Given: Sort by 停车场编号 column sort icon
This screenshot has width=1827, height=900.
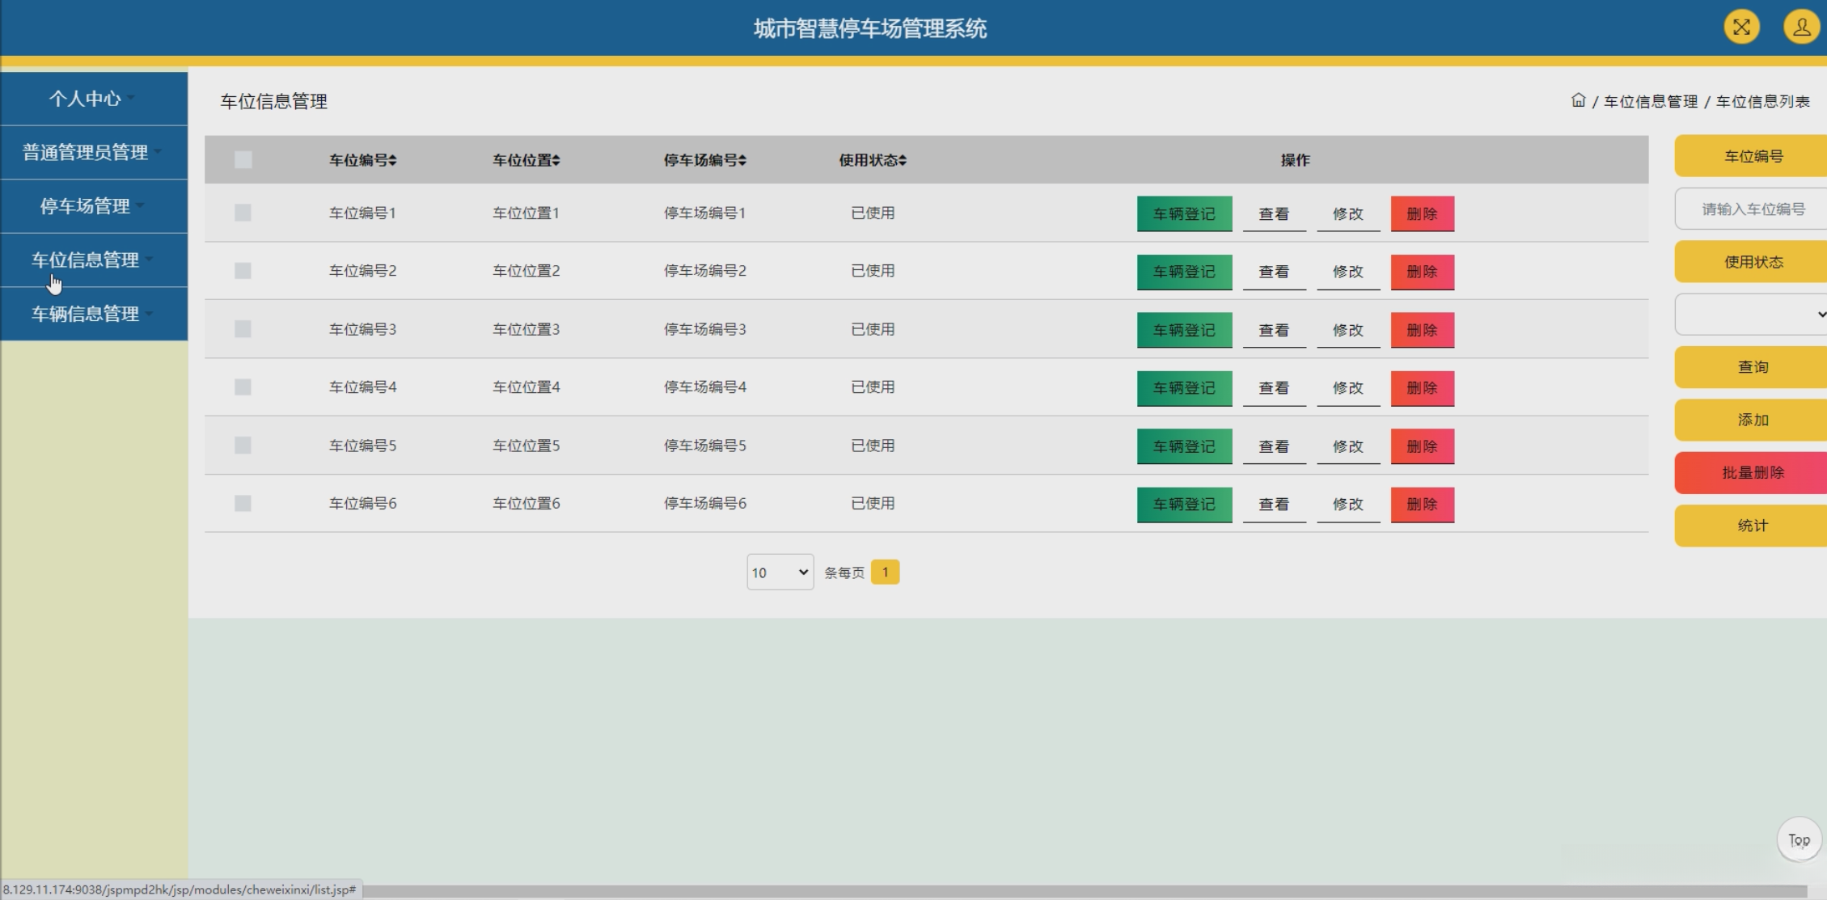Looking at the screenshot, I should click(742, 160).
